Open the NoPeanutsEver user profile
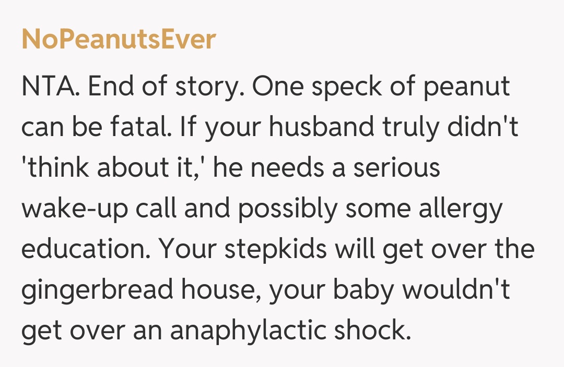The height and width of the screenshot is (367, 564). click(119, 40)
